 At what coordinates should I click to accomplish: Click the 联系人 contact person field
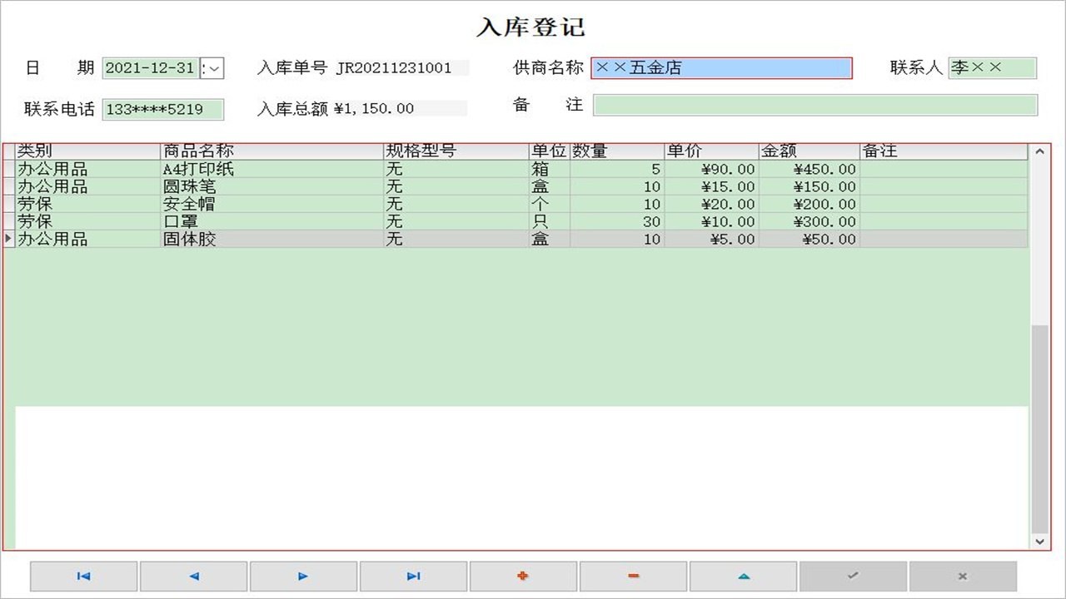tap(994, 67)
